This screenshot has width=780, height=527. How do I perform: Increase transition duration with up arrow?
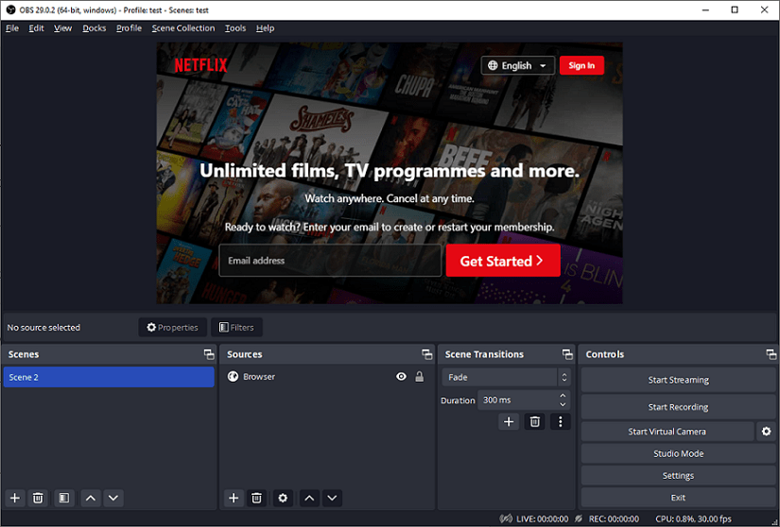coord(563,396)
